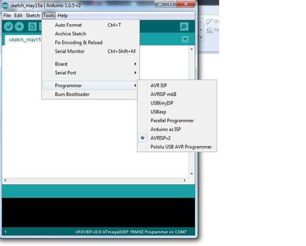Click the editor scroll up arrow
306x246 pixels.
[x=191, y=49]
